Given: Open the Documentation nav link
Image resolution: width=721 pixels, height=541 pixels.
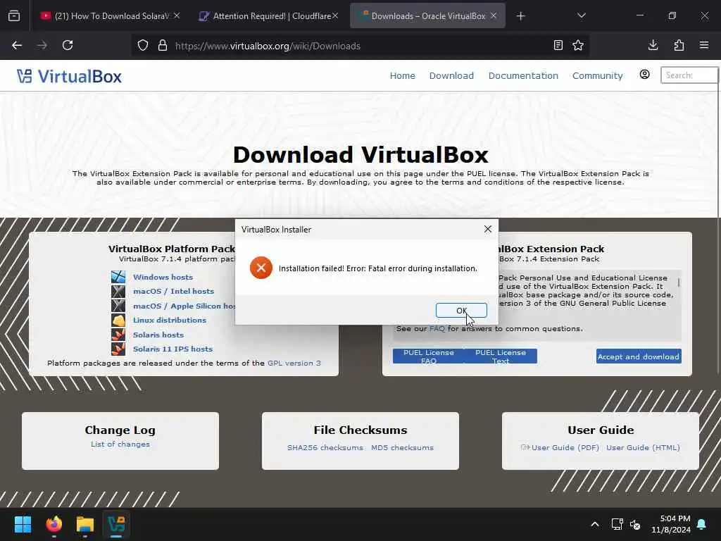Looking at the screenshot, I should click(523, 75).
